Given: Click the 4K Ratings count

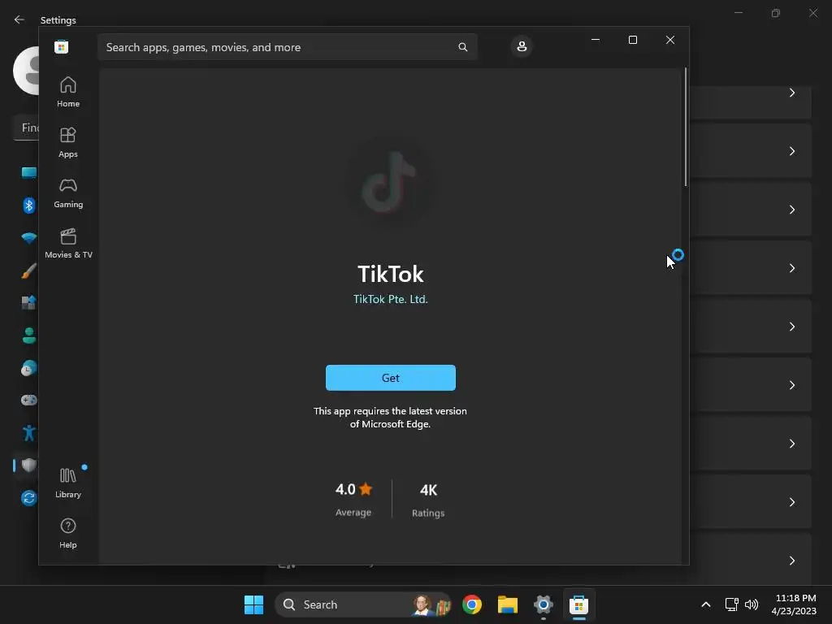Looking at the screenshot, I should (428, 500).
